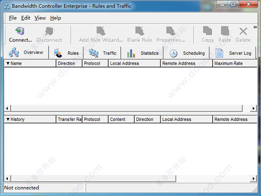Switch to the Overview tab
The image size is (261, 196).
point(26,53)
